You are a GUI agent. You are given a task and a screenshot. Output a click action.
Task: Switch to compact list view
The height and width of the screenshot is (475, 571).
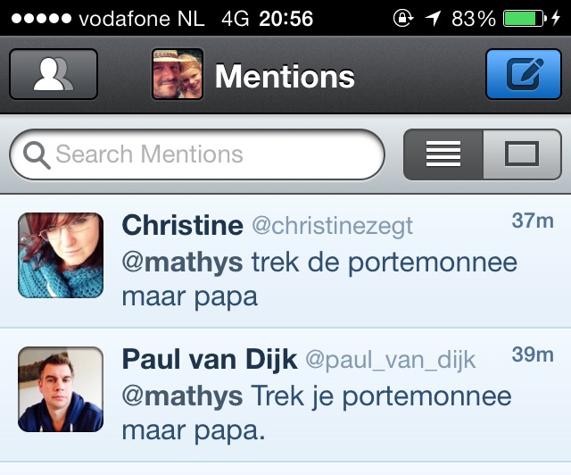click(x=443, y=154)
